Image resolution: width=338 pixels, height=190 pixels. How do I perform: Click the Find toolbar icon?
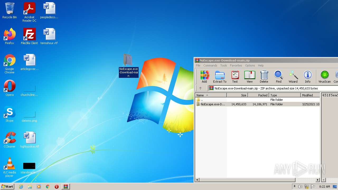279,77
